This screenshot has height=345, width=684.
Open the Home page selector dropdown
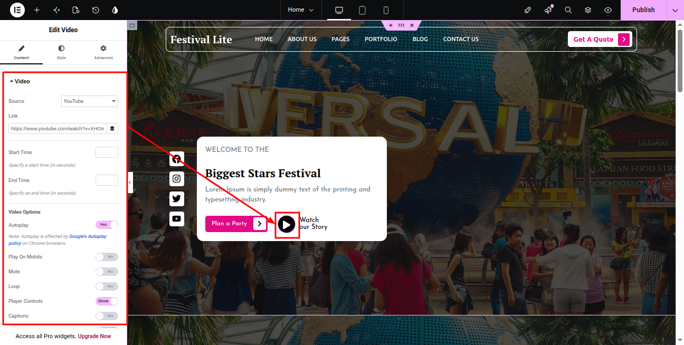(x=301, y=10)
